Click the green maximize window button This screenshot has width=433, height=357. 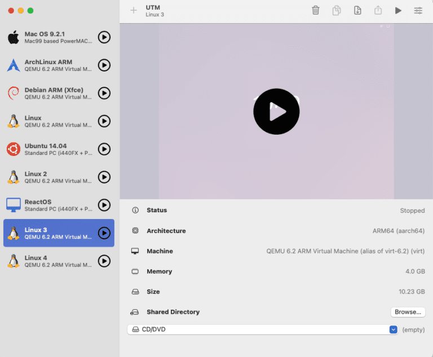[30, 11]
